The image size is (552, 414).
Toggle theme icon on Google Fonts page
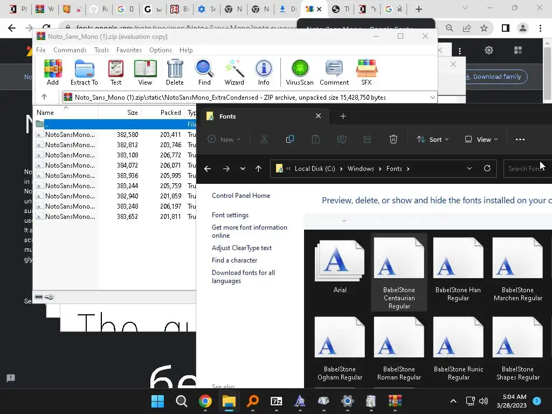coord(488,50)
